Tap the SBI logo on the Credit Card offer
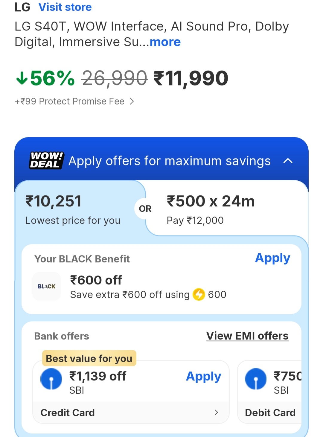 pyautogui.click(x=51, y=379)
